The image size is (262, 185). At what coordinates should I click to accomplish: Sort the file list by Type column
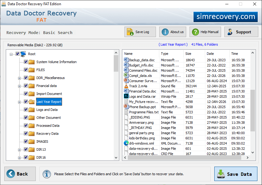(x=171, y=54)
